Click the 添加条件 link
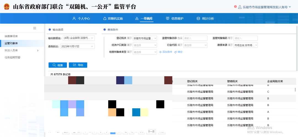 [166, 52]
